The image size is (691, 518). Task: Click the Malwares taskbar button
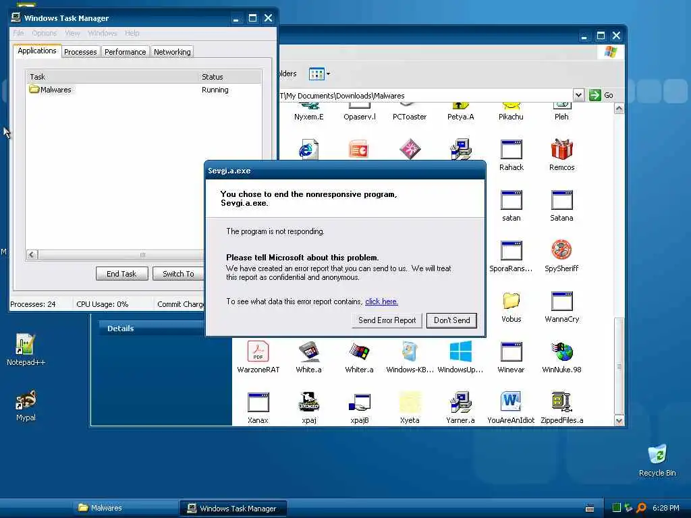[125, 508]
